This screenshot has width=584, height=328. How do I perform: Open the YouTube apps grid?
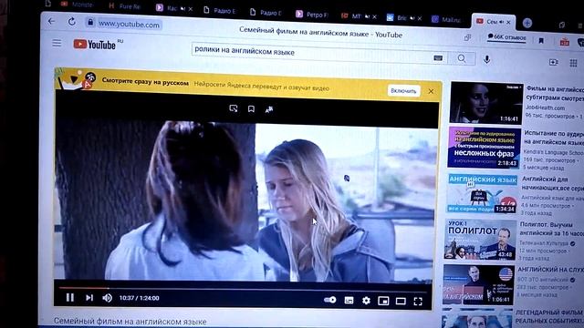[x=573, y=63]
